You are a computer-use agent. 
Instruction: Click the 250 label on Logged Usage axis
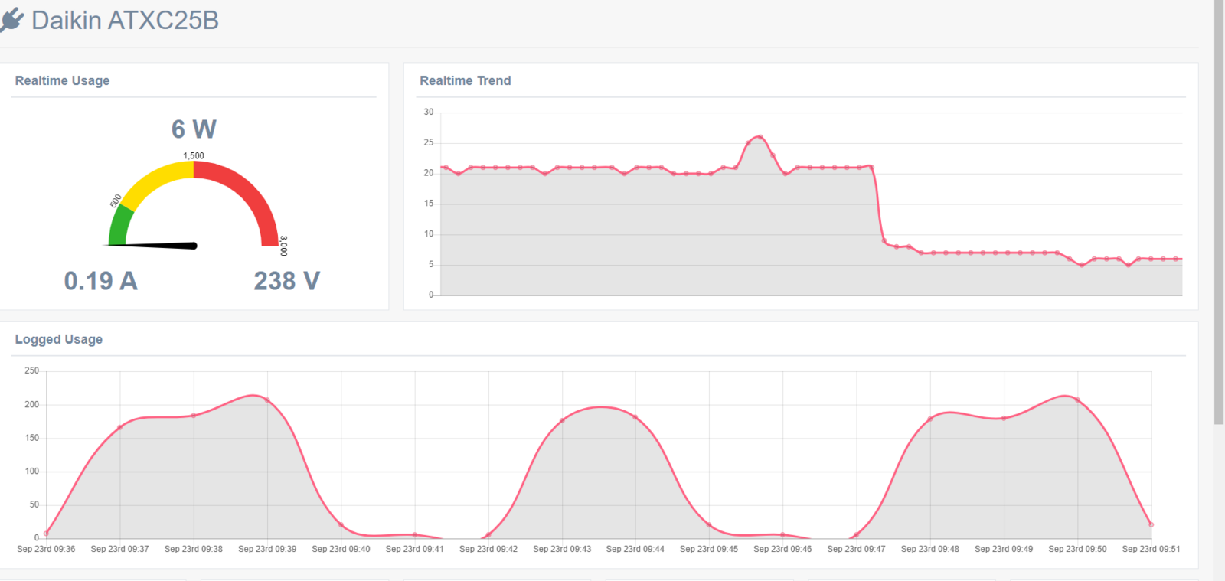pos(31,370)
